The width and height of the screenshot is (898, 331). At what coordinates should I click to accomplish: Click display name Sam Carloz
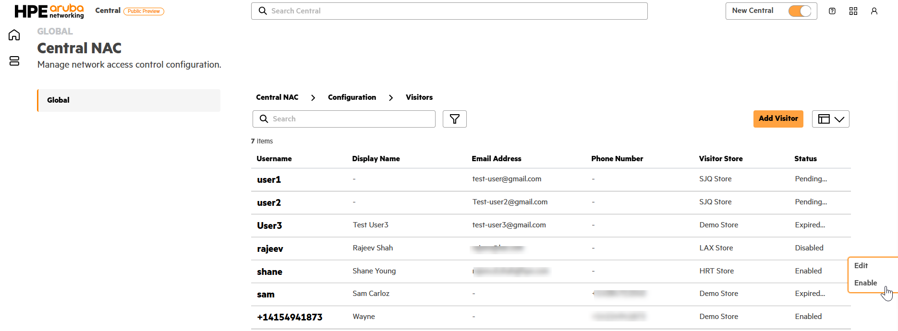[371, 294]
